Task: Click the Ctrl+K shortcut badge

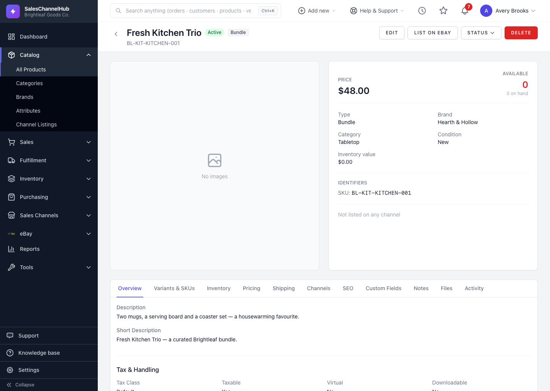Action: point(268,11)
